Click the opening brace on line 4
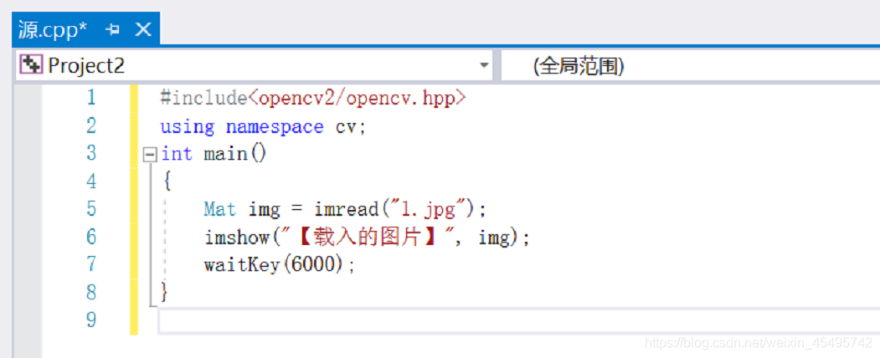880x358 pixels. click(166, 182)
